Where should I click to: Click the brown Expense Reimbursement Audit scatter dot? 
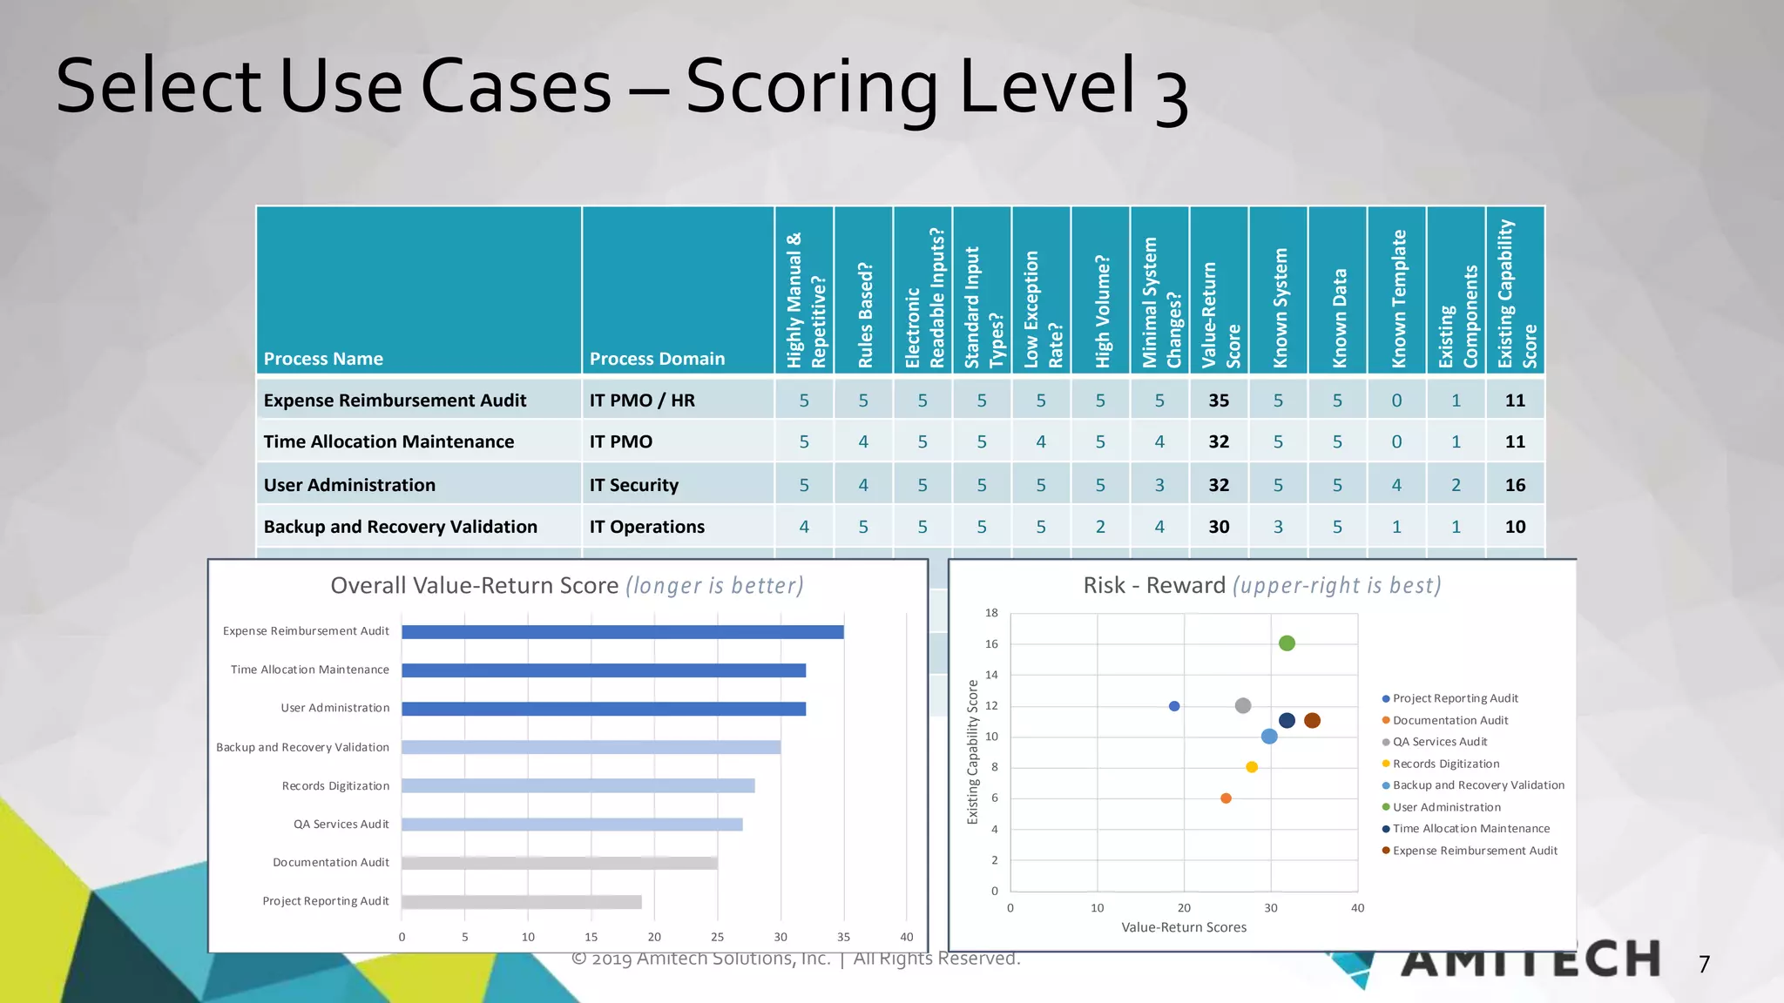click(x=1312, y=720)
